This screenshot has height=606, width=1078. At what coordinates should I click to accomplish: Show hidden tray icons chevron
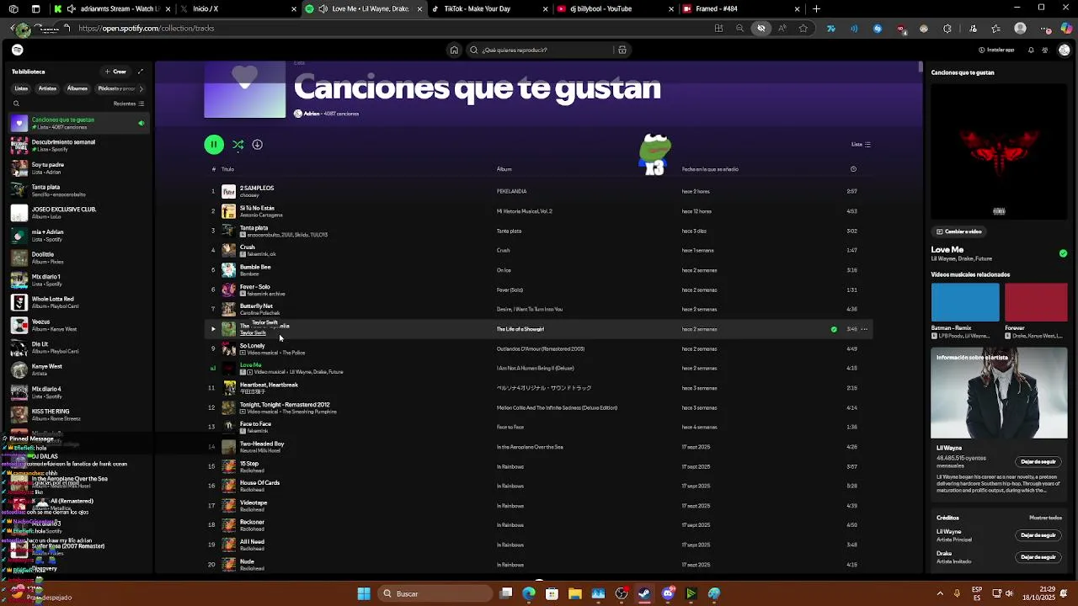point(941,593)
